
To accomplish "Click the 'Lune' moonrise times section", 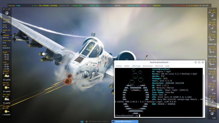I will [6, 65].
